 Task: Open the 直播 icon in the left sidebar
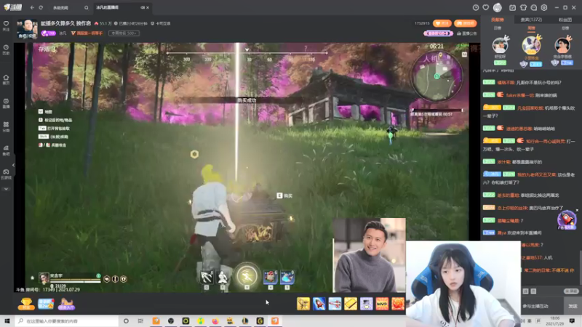click(6, 103)
